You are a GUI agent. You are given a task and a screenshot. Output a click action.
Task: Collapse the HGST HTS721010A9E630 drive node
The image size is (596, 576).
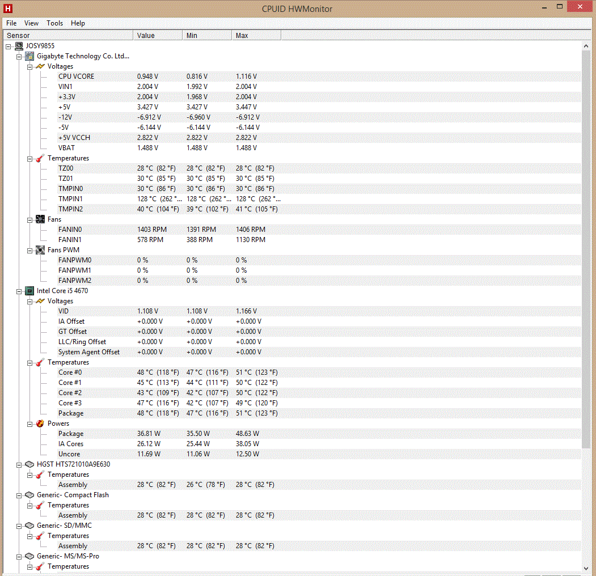point(19,465)
